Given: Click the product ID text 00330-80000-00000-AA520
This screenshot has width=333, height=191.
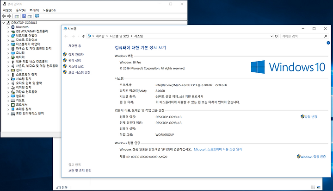Looking at the screenshot, I should [x=149, y=157].
